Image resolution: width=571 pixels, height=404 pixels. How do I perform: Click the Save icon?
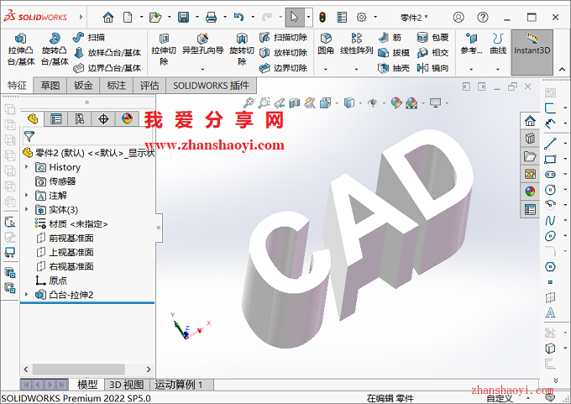click(x=183, y=17)
